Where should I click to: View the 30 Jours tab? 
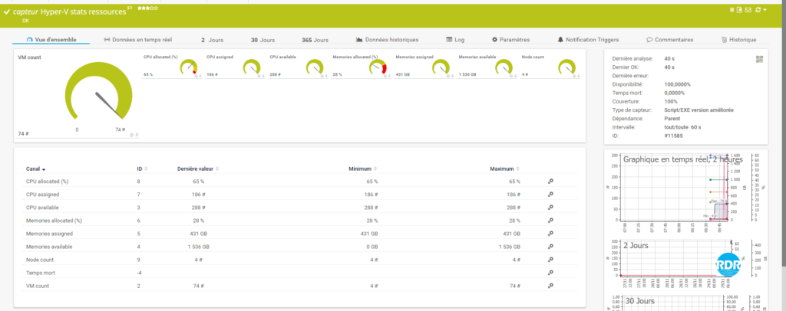263,40
